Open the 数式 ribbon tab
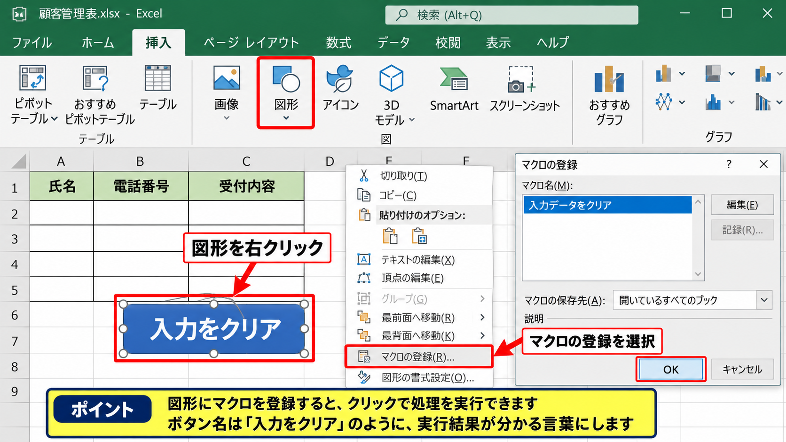 point(338,43)
